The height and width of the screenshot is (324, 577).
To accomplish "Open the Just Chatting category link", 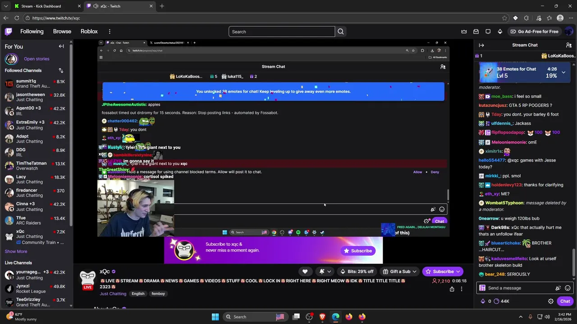I will [x=113, y=294].
